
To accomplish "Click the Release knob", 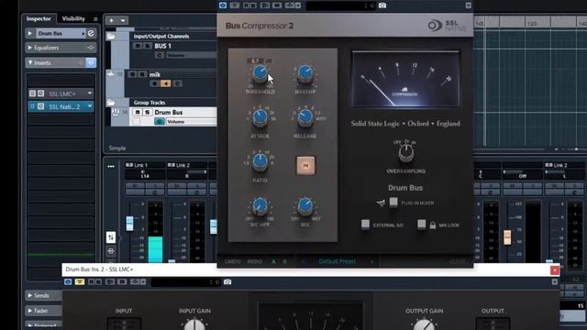I will coord(305,117).
